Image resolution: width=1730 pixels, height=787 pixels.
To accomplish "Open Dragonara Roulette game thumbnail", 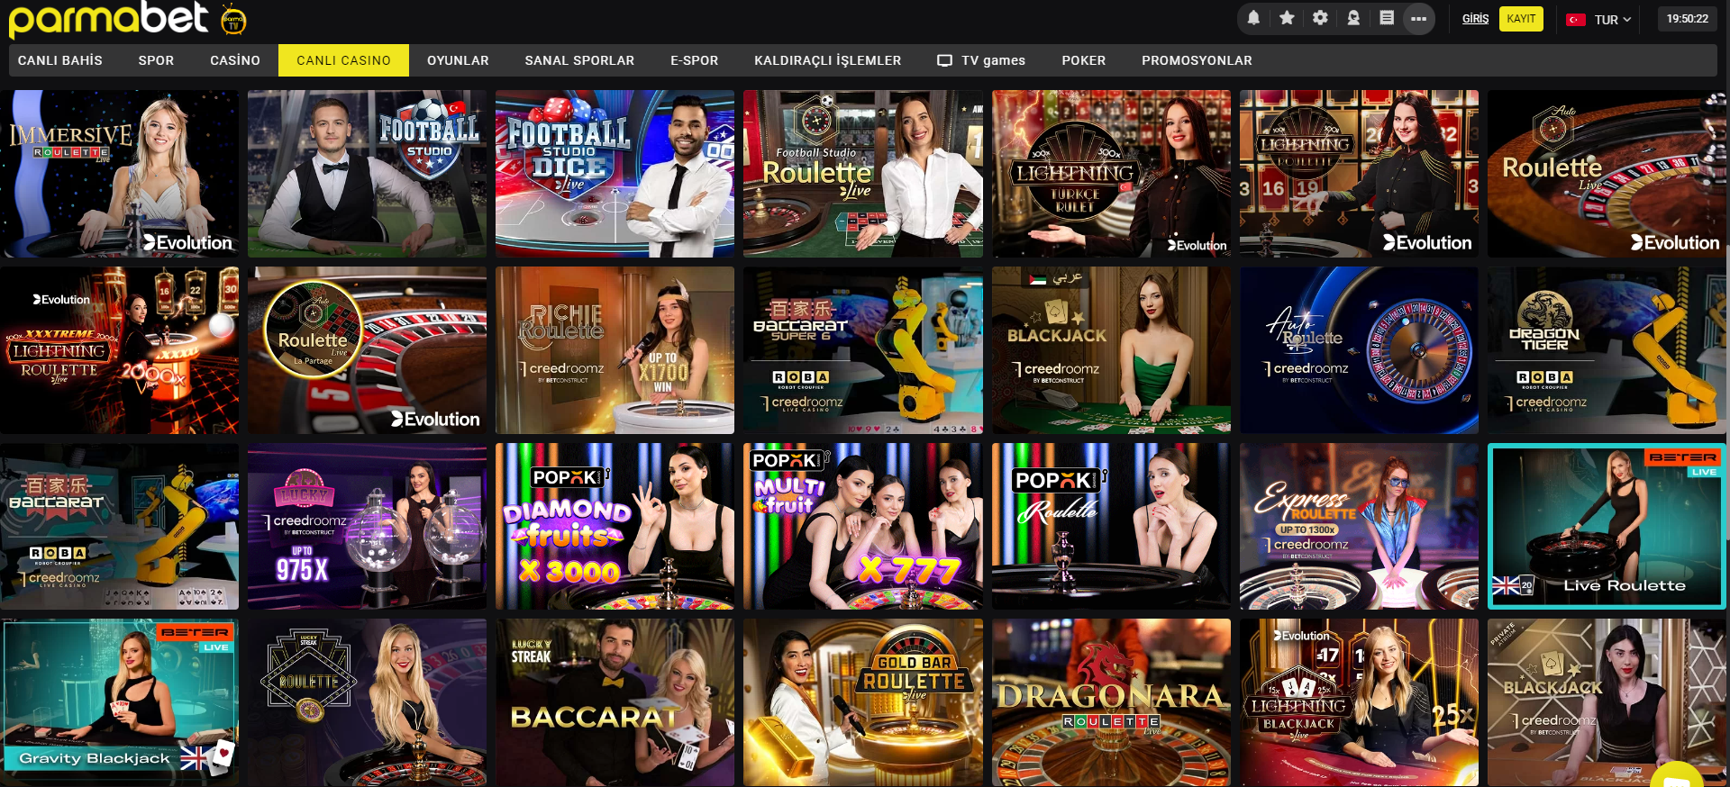I will (x=1111, y=702).
